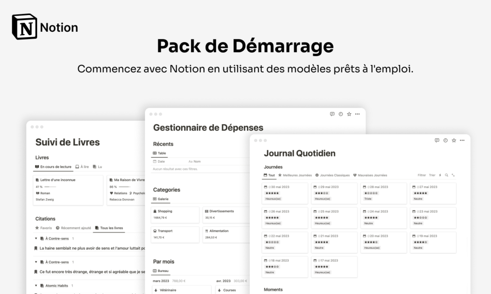Select the Galerie view under Categories
Image resolution: width=491 pixels, height=294 pixels.
161,199
